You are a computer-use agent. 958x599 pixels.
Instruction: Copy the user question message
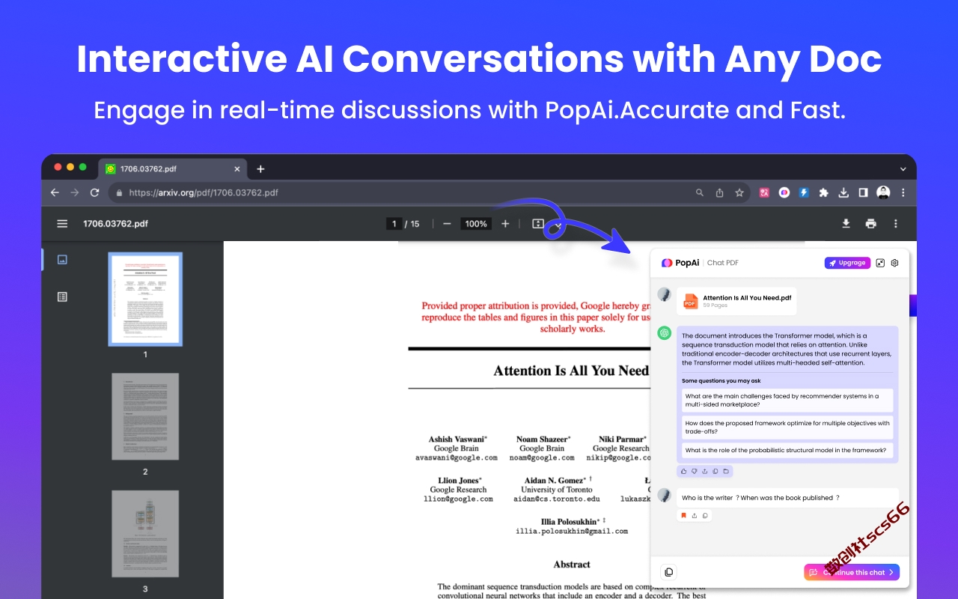pos(705,515)
